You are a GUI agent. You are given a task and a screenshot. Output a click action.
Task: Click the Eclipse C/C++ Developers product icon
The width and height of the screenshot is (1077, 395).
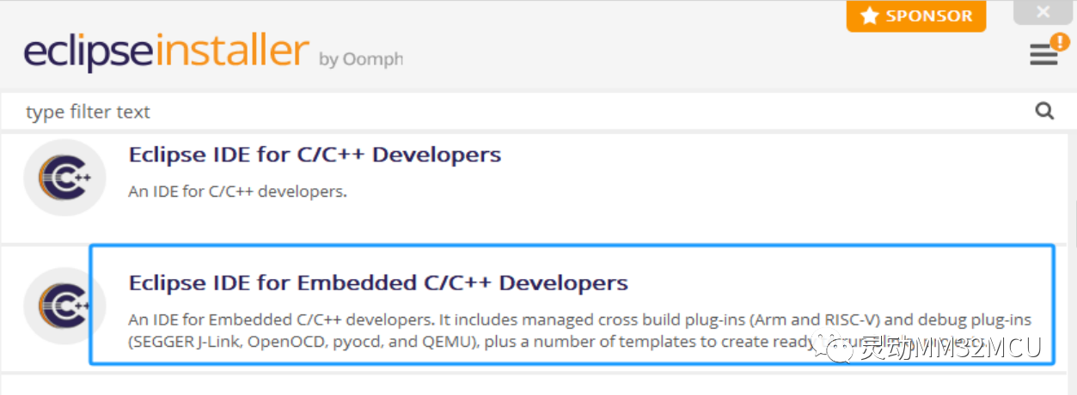[x=64, y=178]
